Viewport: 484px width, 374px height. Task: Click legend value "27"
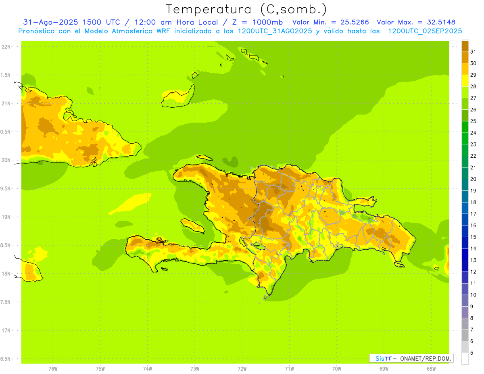coord(473,98)
